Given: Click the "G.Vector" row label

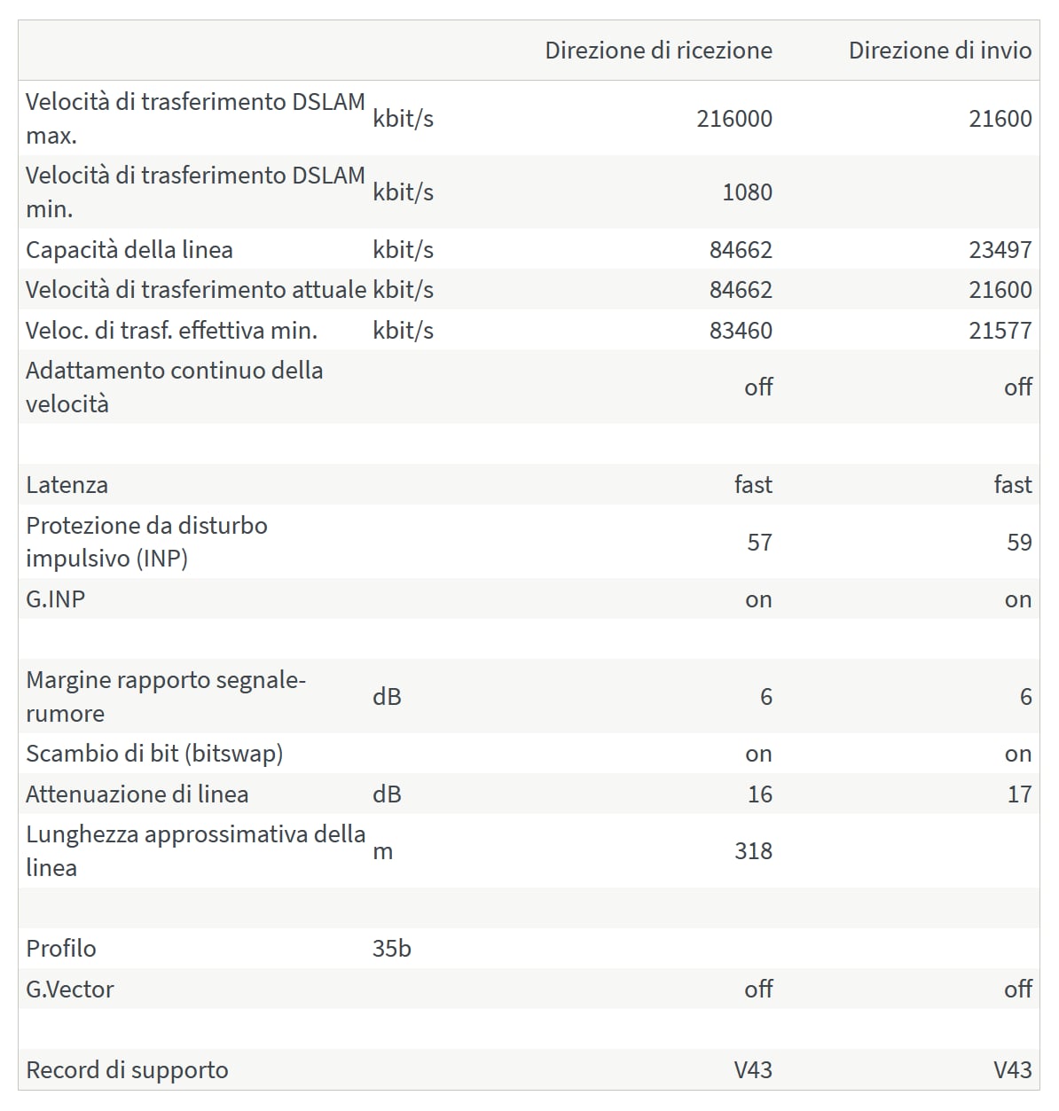Looking at the screenshot, I should (70, 990).
